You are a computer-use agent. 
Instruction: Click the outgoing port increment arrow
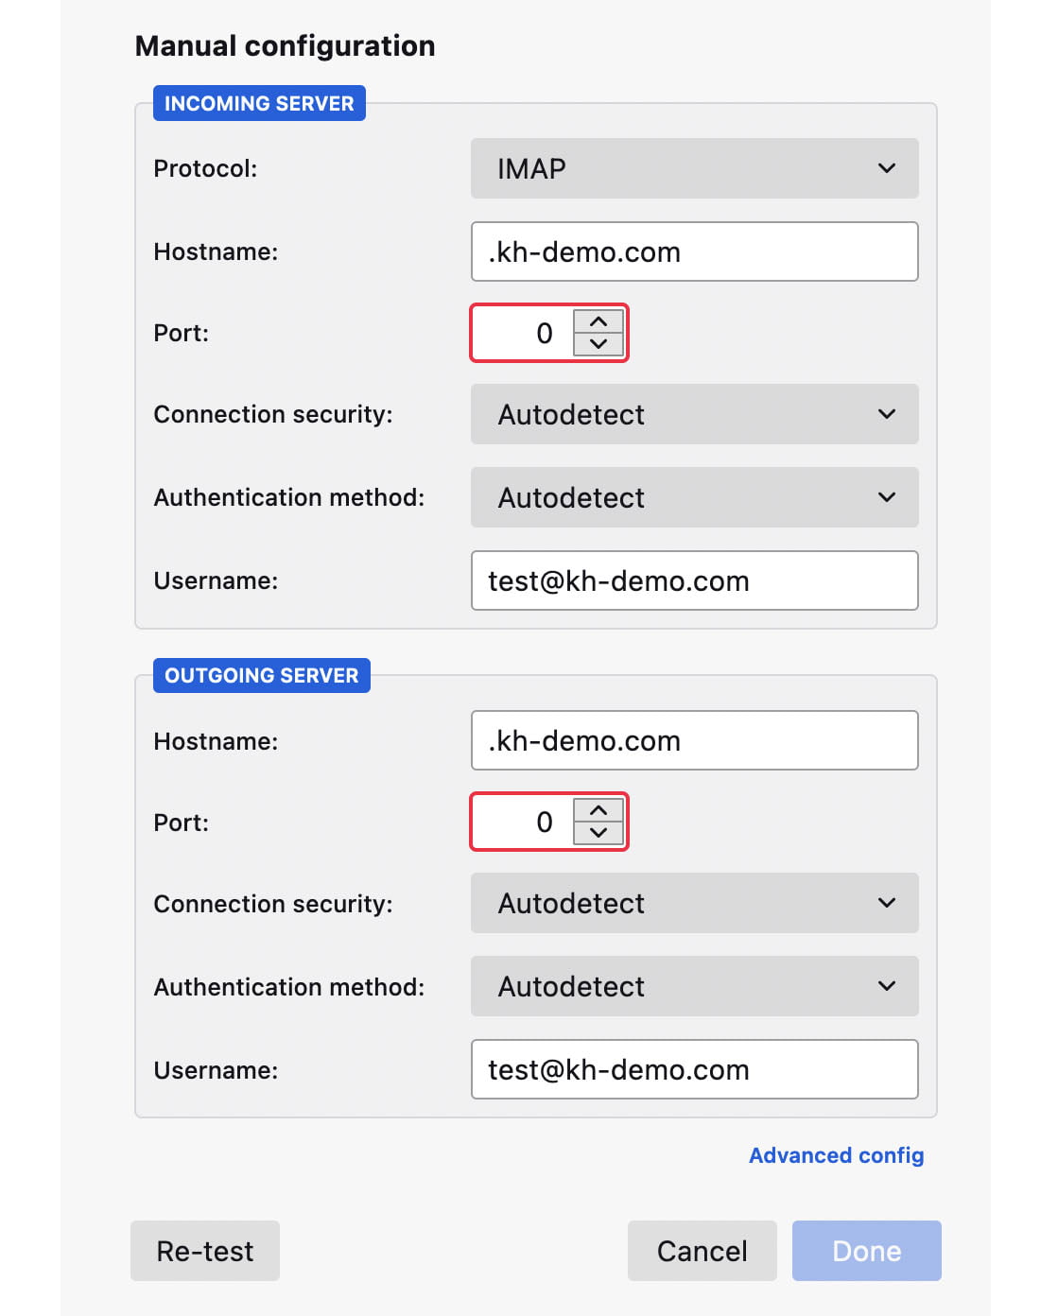pyautogui.click(x=597, y=811)
